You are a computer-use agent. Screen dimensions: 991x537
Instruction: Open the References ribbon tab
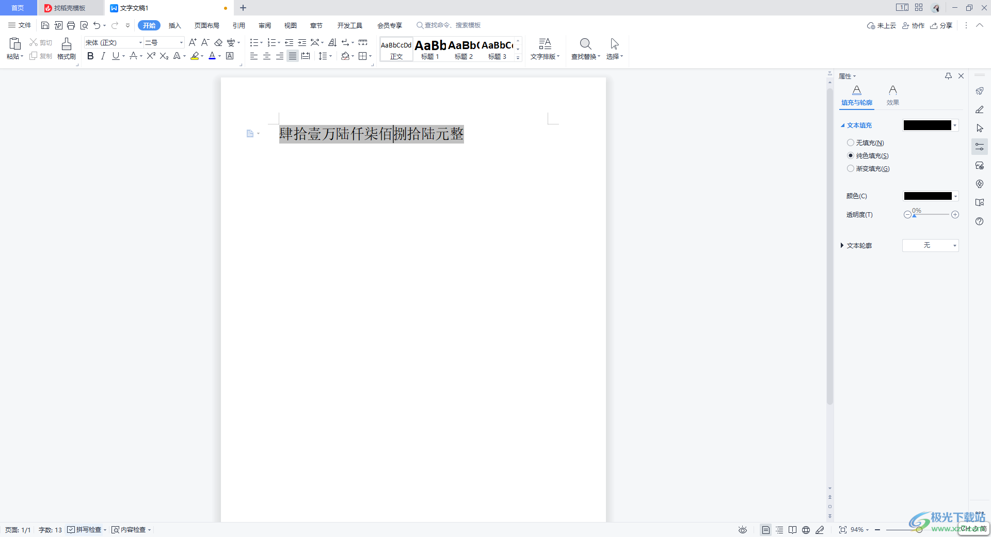pyautogui.click(x=239, y=25)
